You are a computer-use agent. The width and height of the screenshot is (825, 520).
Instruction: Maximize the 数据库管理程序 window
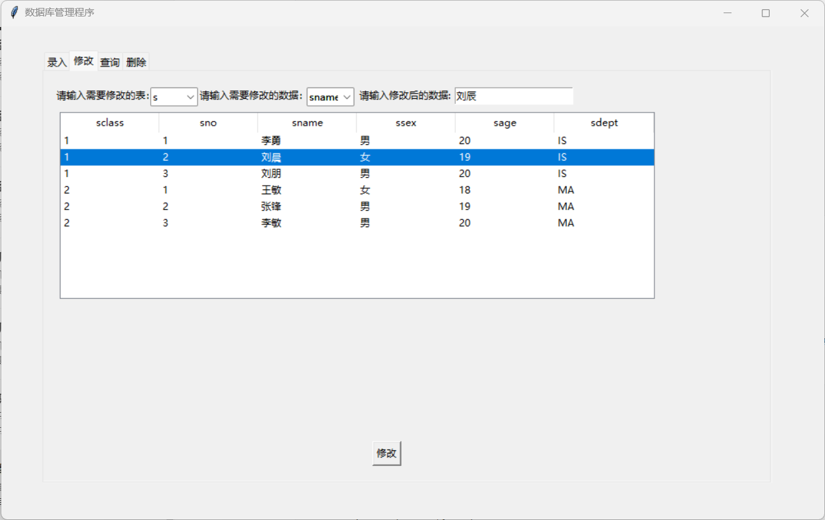tap(766, 13)
